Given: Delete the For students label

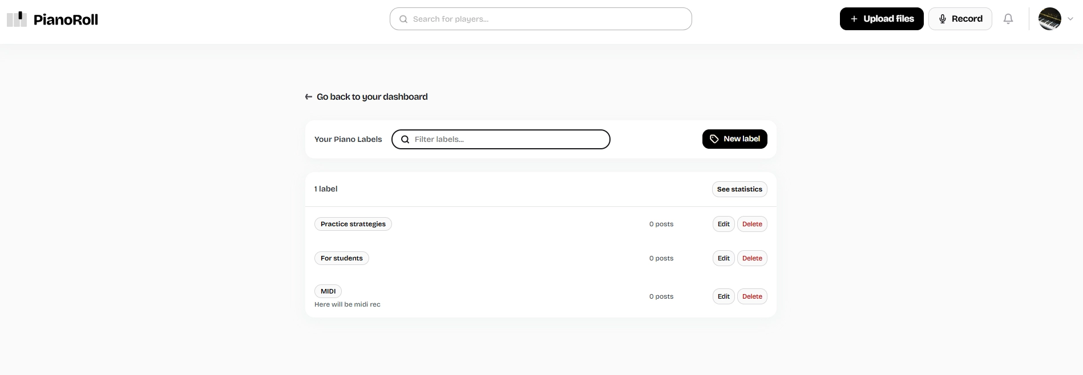Looking at the screenshot, I should (x=752, y=258).
